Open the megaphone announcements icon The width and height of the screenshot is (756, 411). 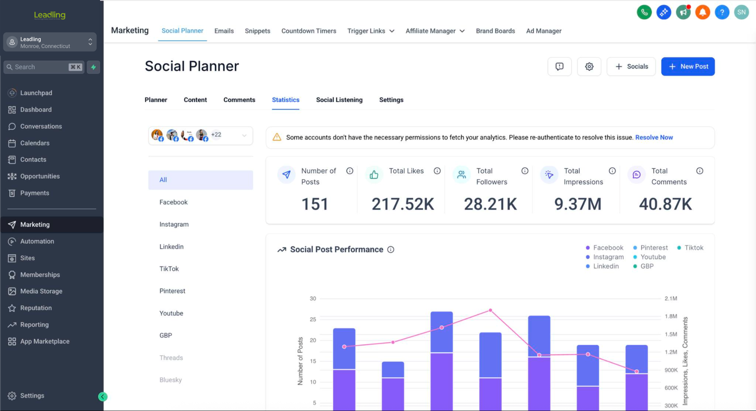coord(683,12)
